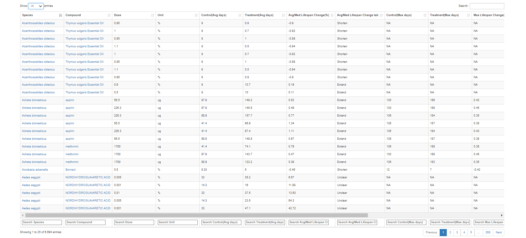Open the metformin compound link
526x238 pixels.
(72, 147)
